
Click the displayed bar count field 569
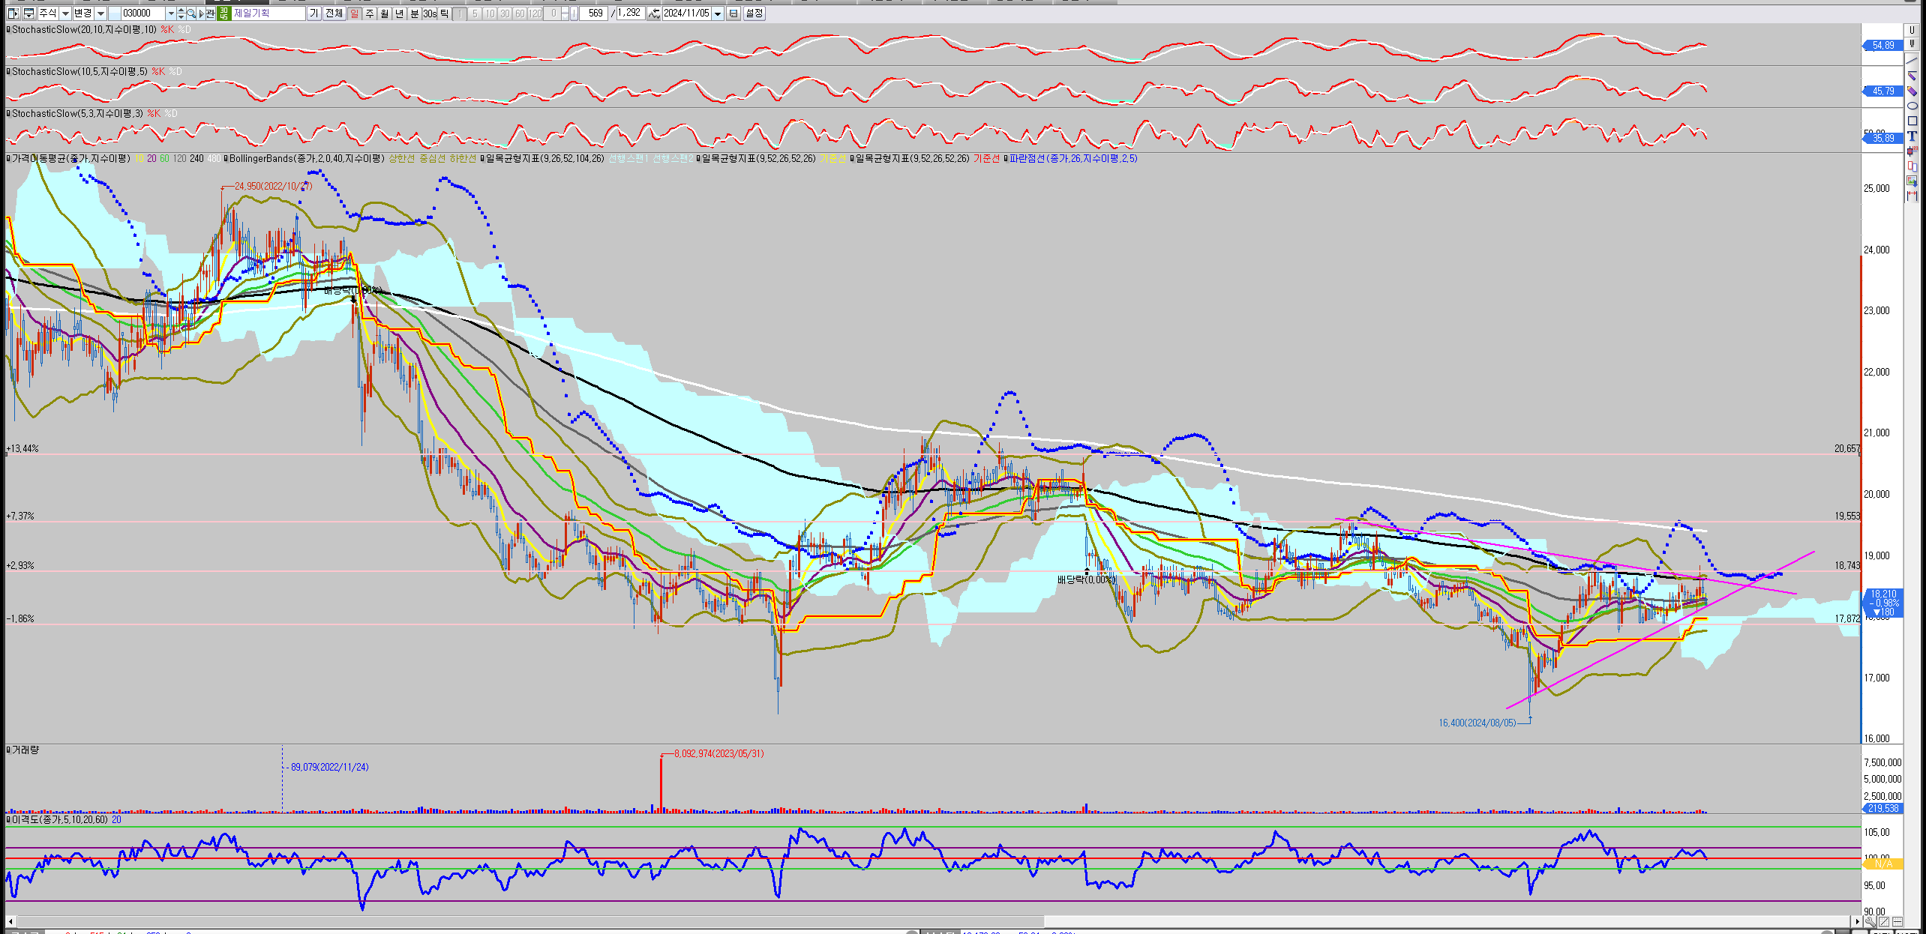594,13
